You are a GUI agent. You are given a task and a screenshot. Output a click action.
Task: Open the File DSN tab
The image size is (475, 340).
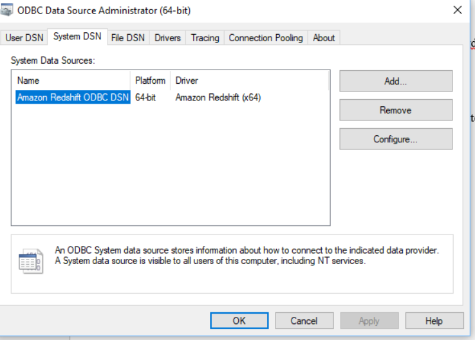[128, 38]
